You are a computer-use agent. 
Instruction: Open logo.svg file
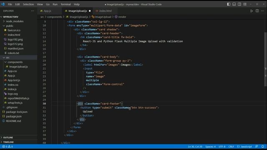[x=18, y=94]
